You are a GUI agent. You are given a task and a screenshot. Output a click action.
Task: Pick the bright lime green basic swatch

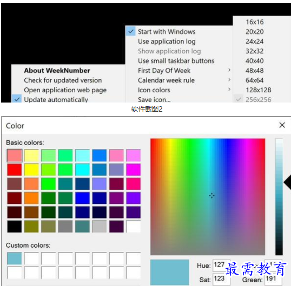(x=48, y=184)
